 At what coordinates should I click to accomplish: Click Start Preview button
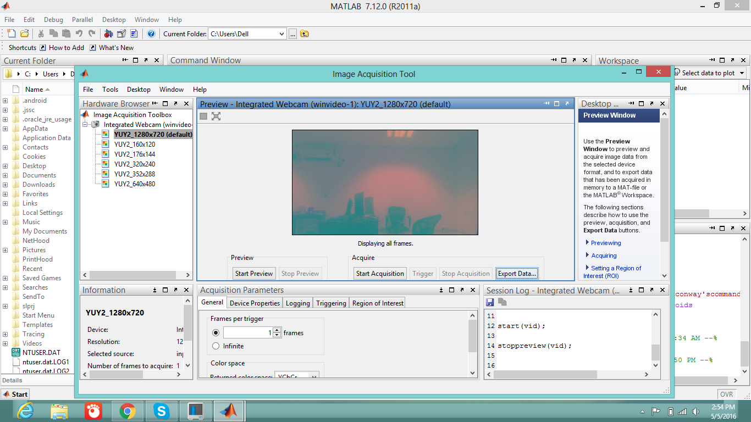(254, 274)
